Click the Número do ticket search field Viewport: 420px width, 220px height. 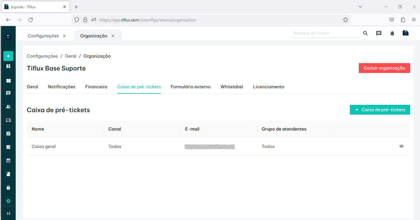tap(325, 33)
